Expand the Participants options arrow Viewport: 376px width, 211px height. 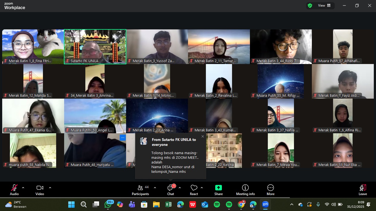155,188
